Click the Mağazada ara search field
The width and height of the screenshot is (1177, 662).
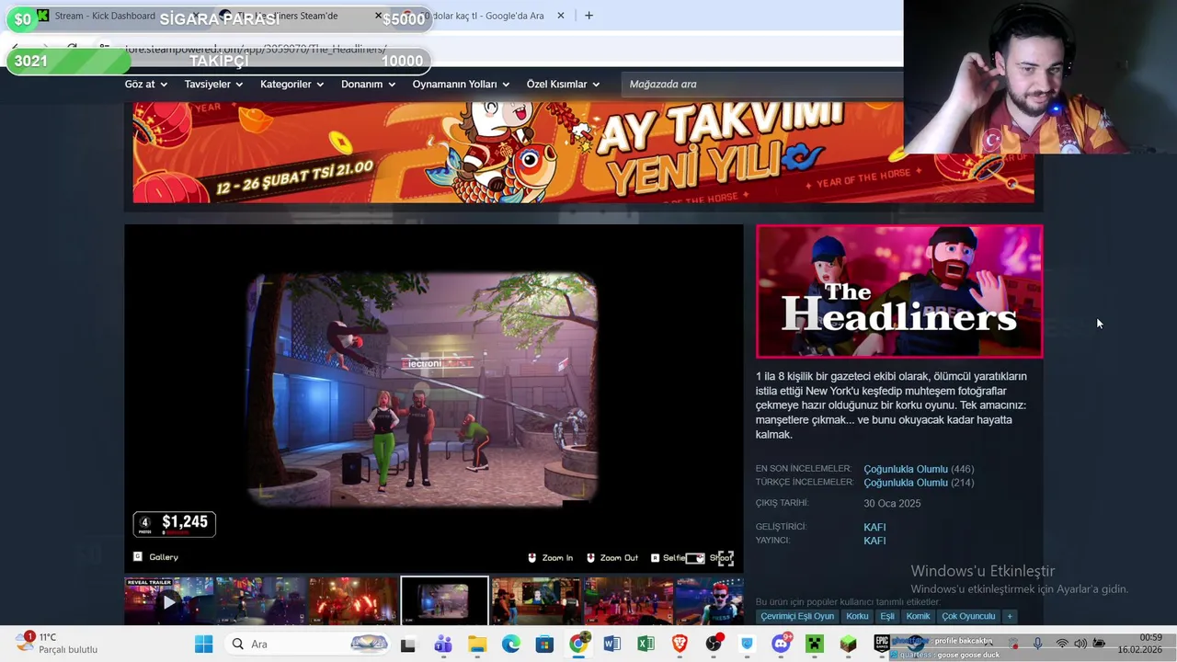click(x=763, y=84)
